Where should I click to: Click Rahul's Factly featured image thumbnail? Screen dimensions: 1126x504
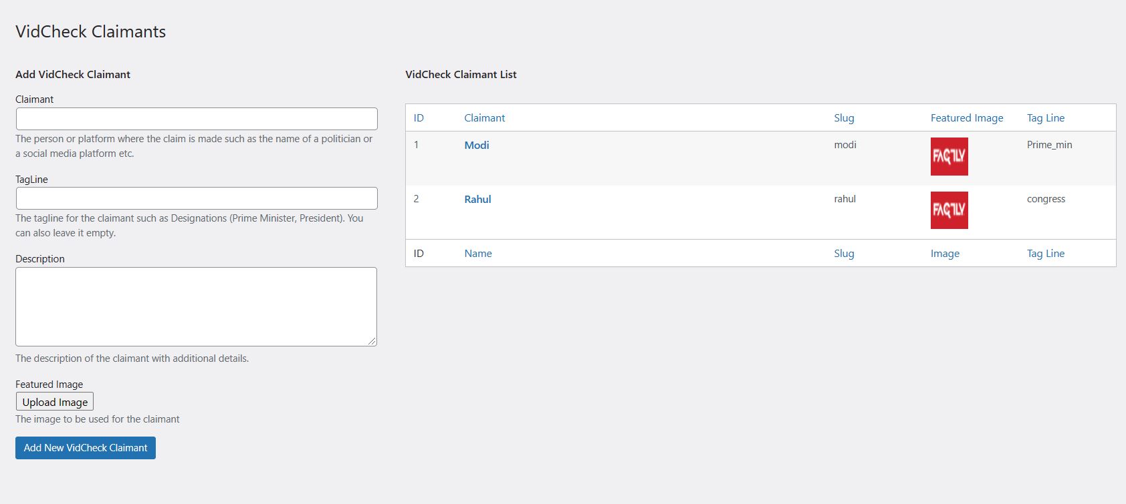949,210
